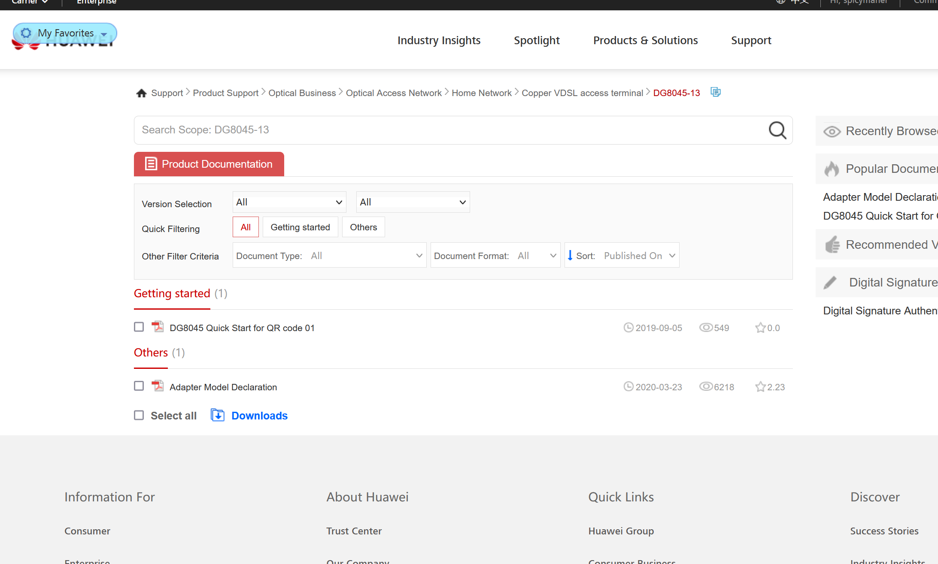Open Support menu in main navigation
The image size is (938, 564).
[x=751, y=40]
